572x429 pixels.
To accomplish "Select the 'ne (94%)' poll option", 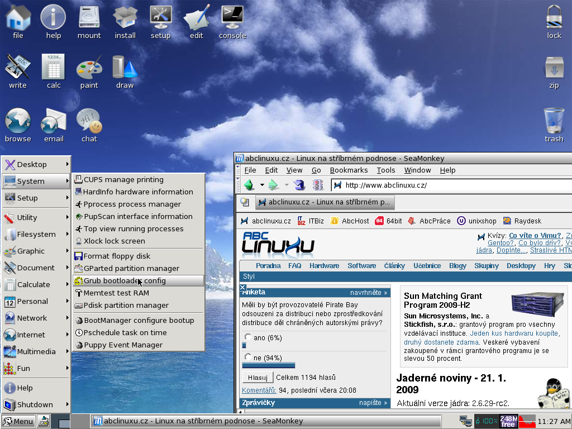I will [248, 356].
